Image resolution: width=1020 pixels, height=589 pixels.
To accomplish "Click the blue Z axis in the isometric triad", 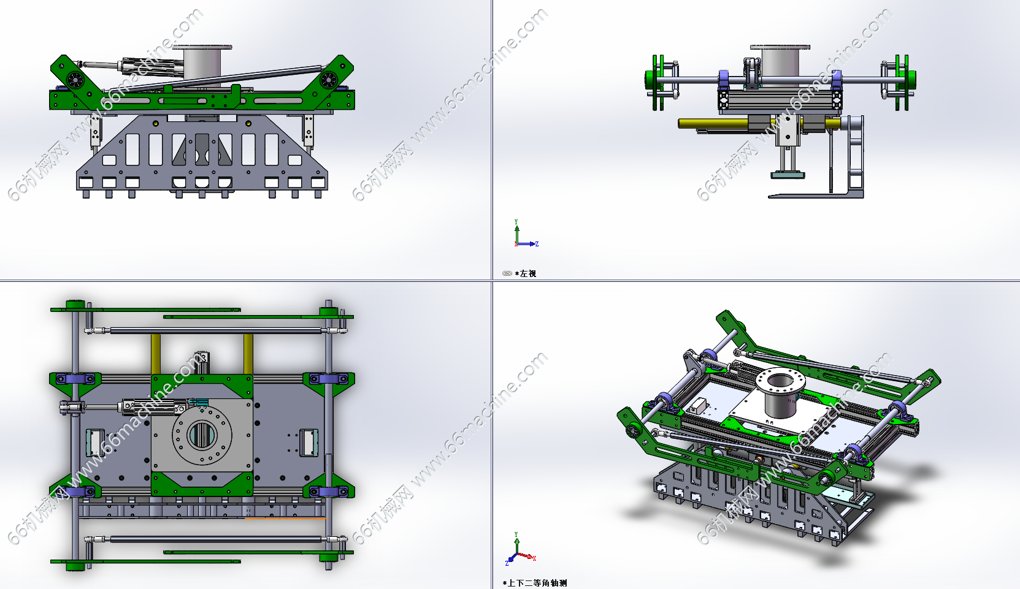I will pos(510,560).
